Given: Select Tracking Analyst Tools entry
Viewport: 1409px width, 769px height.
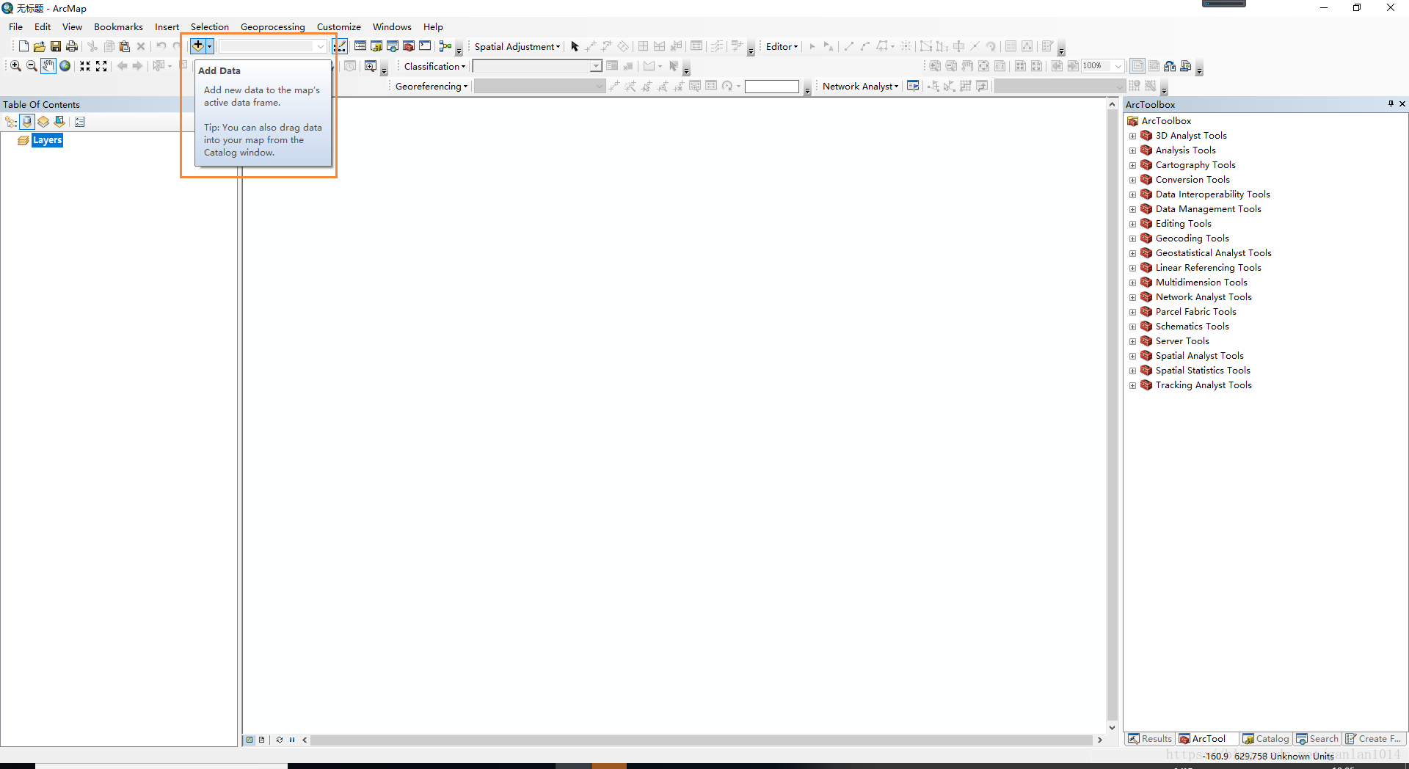Looking at the screenshot, I should pyautogui.click(x=1204, y=385).
